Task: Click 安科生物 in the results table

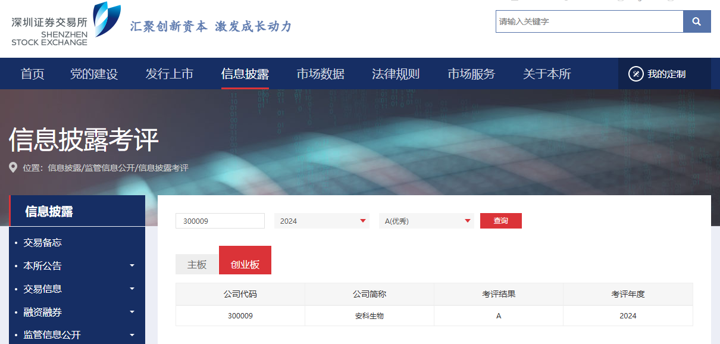Action: click(369, 315)
